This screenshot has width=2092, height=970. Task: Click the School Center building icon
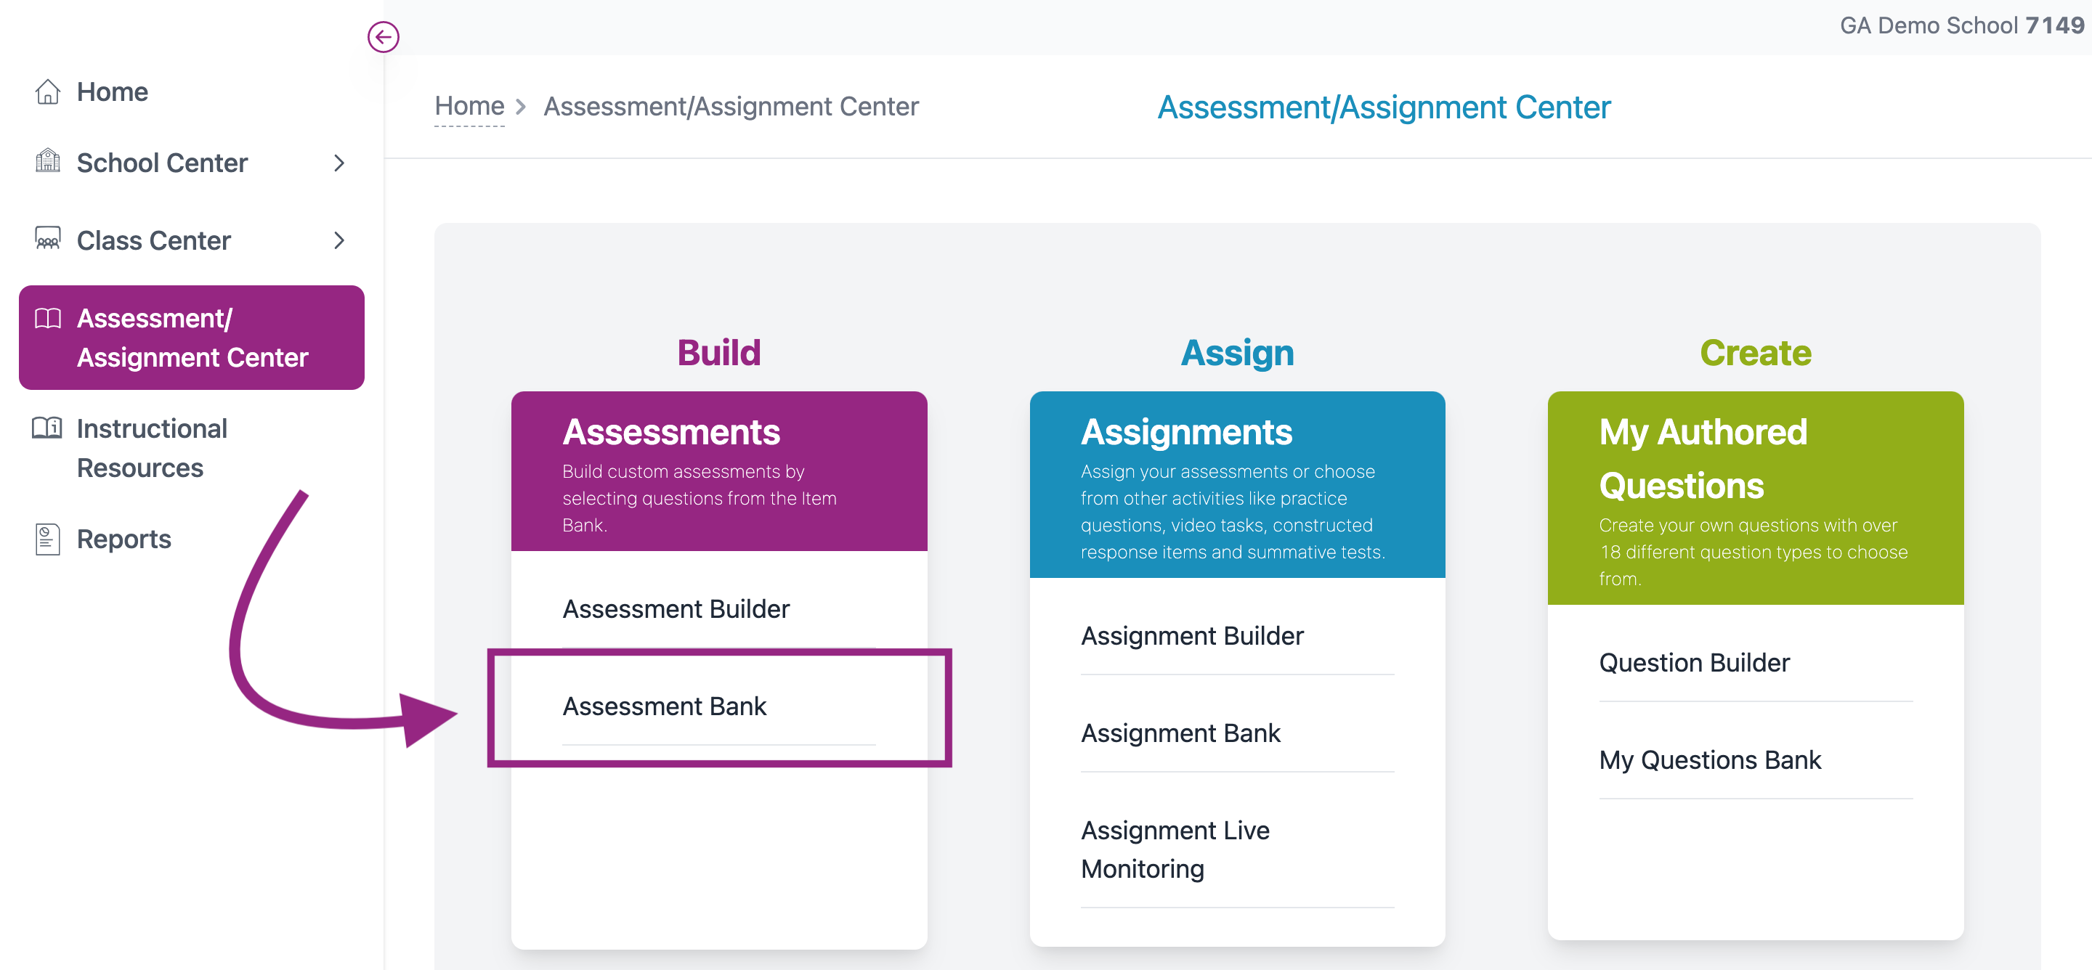click(x=48, y=161)
